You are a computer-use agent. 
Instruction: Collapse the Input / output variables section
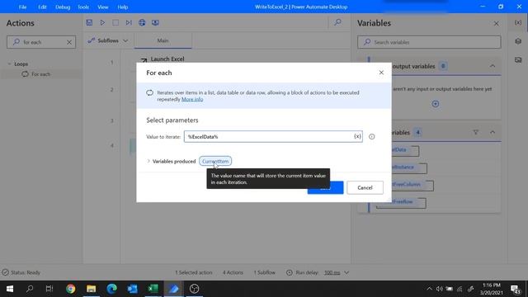click(x=493, y=66)
